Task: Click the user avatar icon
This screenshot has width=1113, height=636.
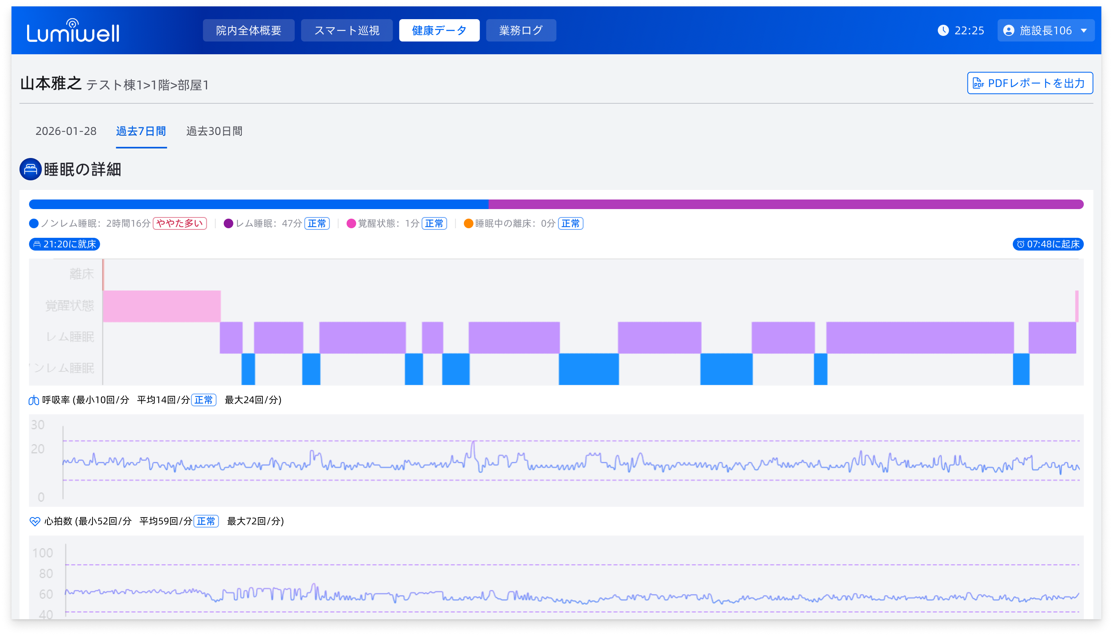Action: (1008, 30)
